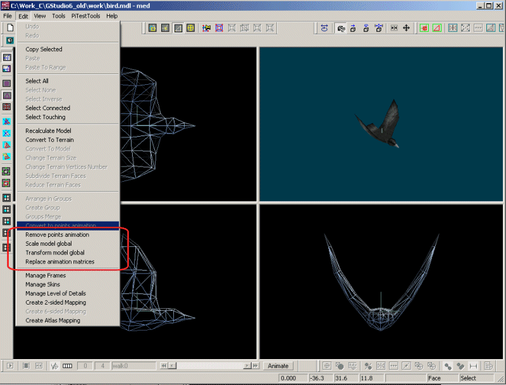Click the 3D bird preview viewport
Viewport: 506px width, 385px height.
tap(381, 124)
